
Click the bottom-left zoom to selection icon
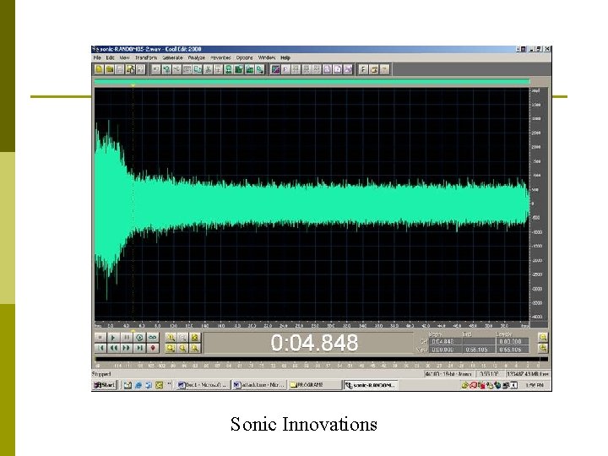click(x=171, y=348)
